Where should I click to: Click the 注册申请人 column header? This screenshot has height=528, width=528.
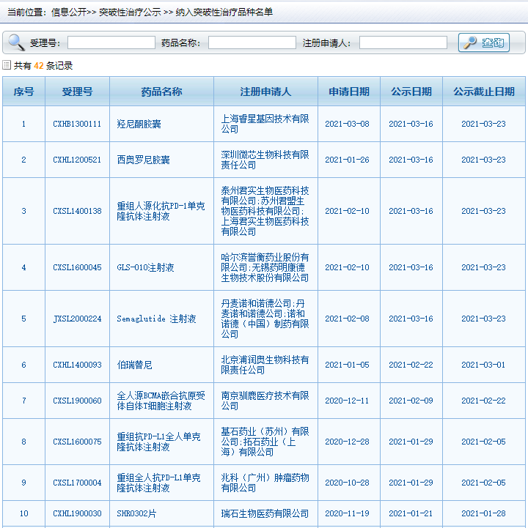[x=265, y=92]
